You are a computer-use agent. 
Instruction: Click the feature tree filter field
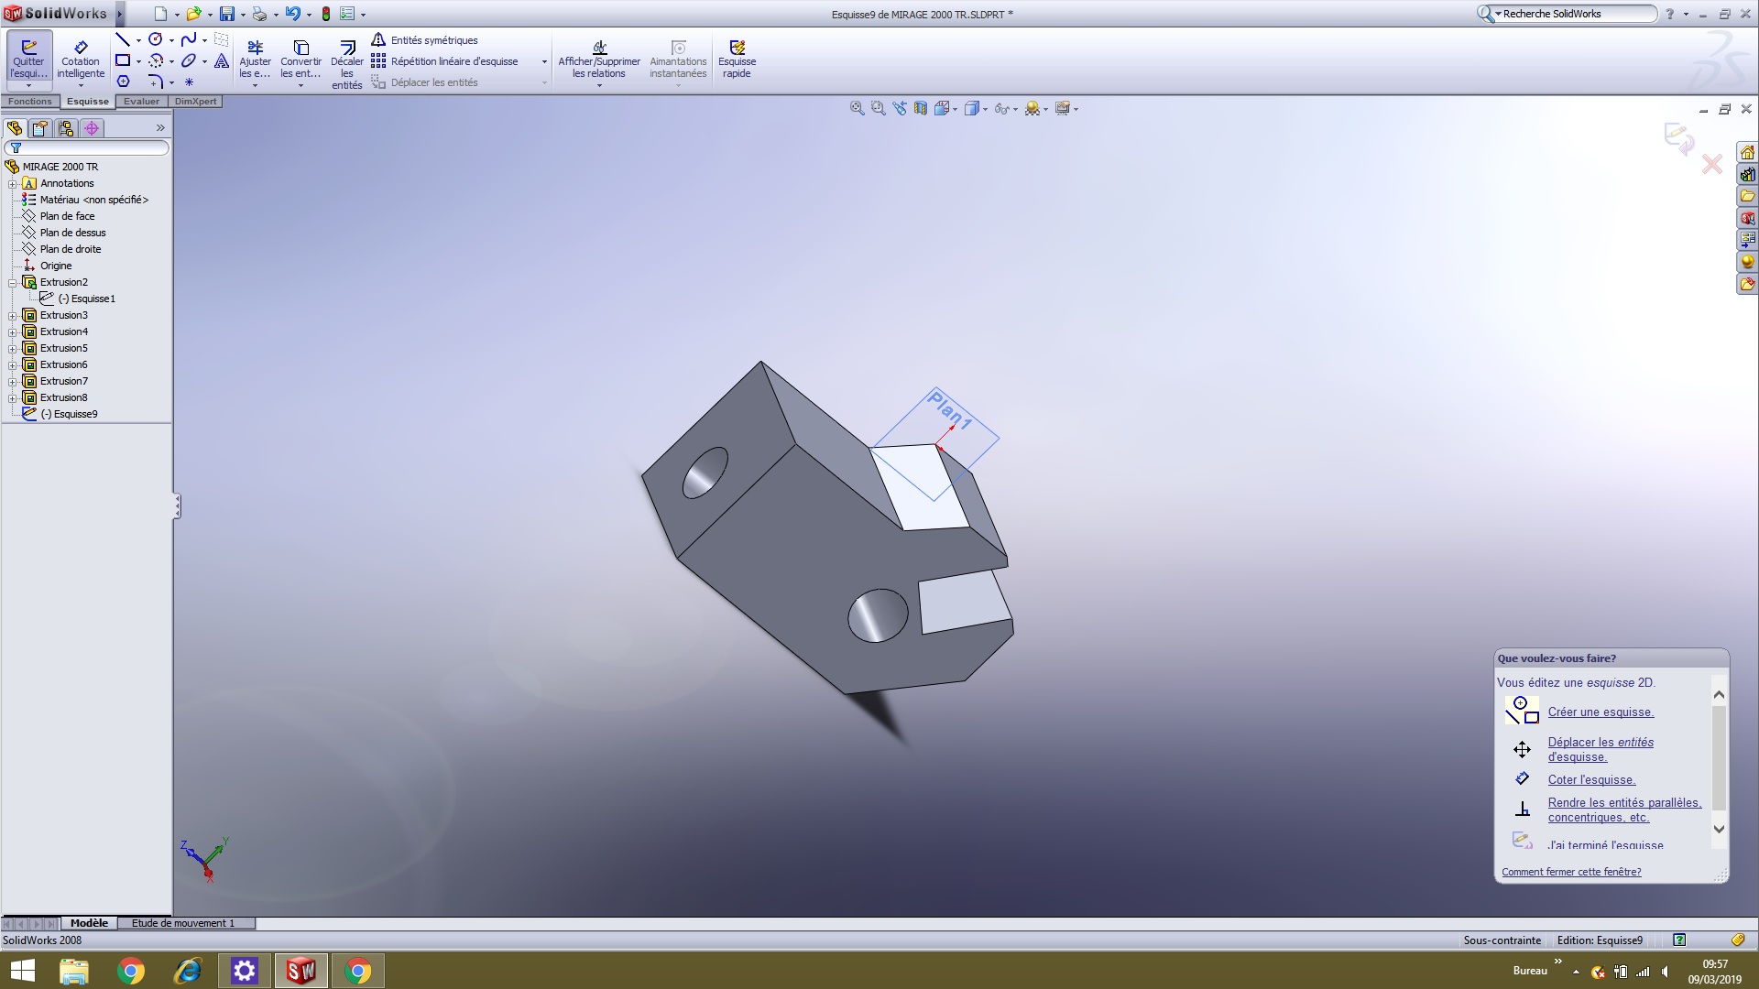click(87, 147)
